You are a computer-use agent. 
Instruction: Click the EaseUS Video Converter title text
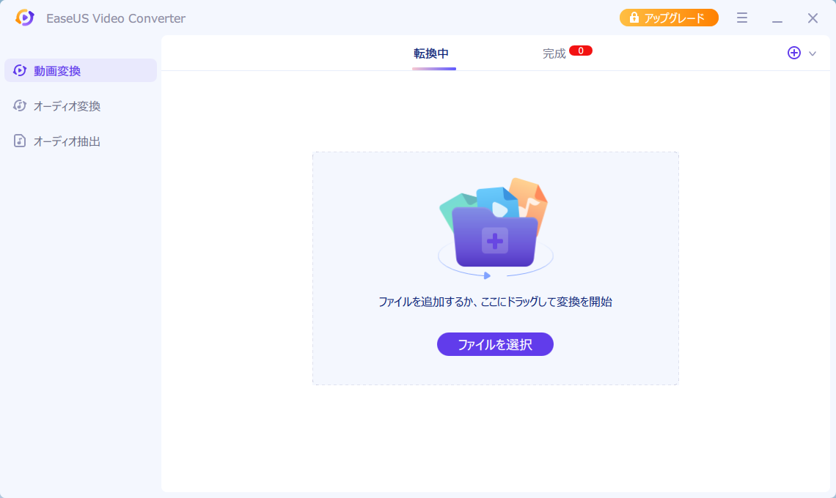point(115,18)
